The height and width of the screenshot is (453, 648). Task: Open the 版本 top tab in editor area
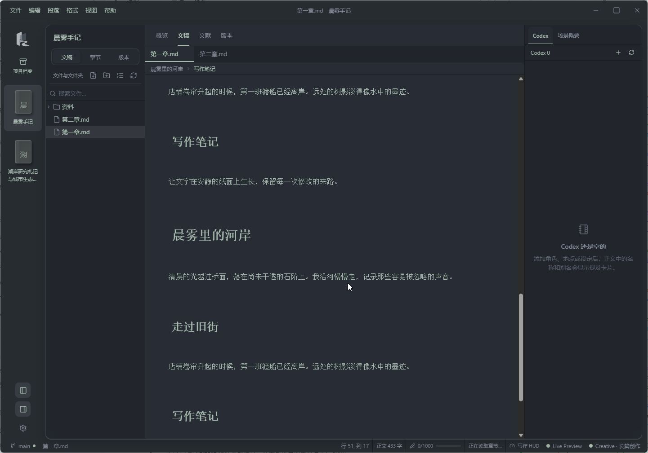tap(227, 35)
